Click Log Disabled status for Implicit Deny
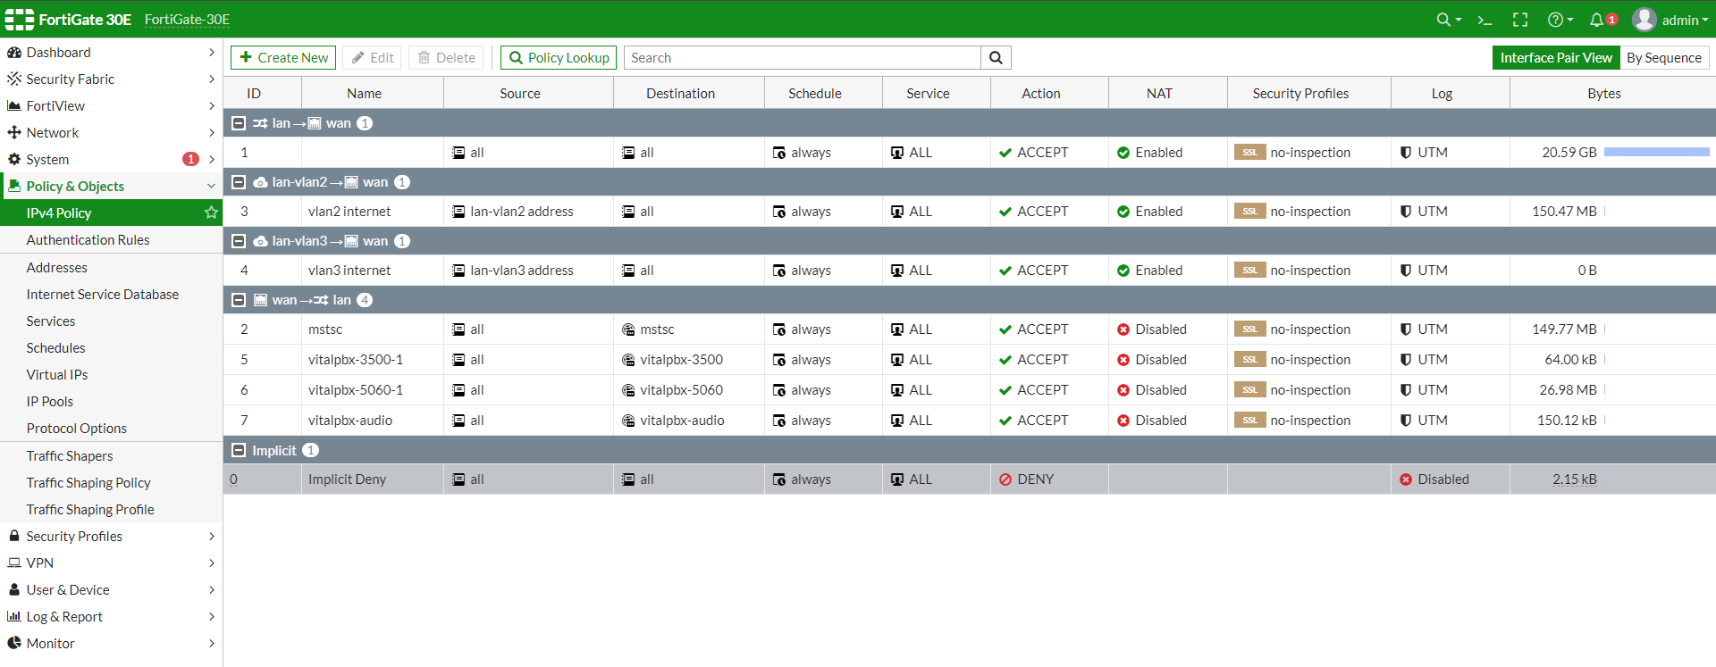The height and width of the screenshot is (667, 1716). pyautogui.click(x=1434, y=479)
